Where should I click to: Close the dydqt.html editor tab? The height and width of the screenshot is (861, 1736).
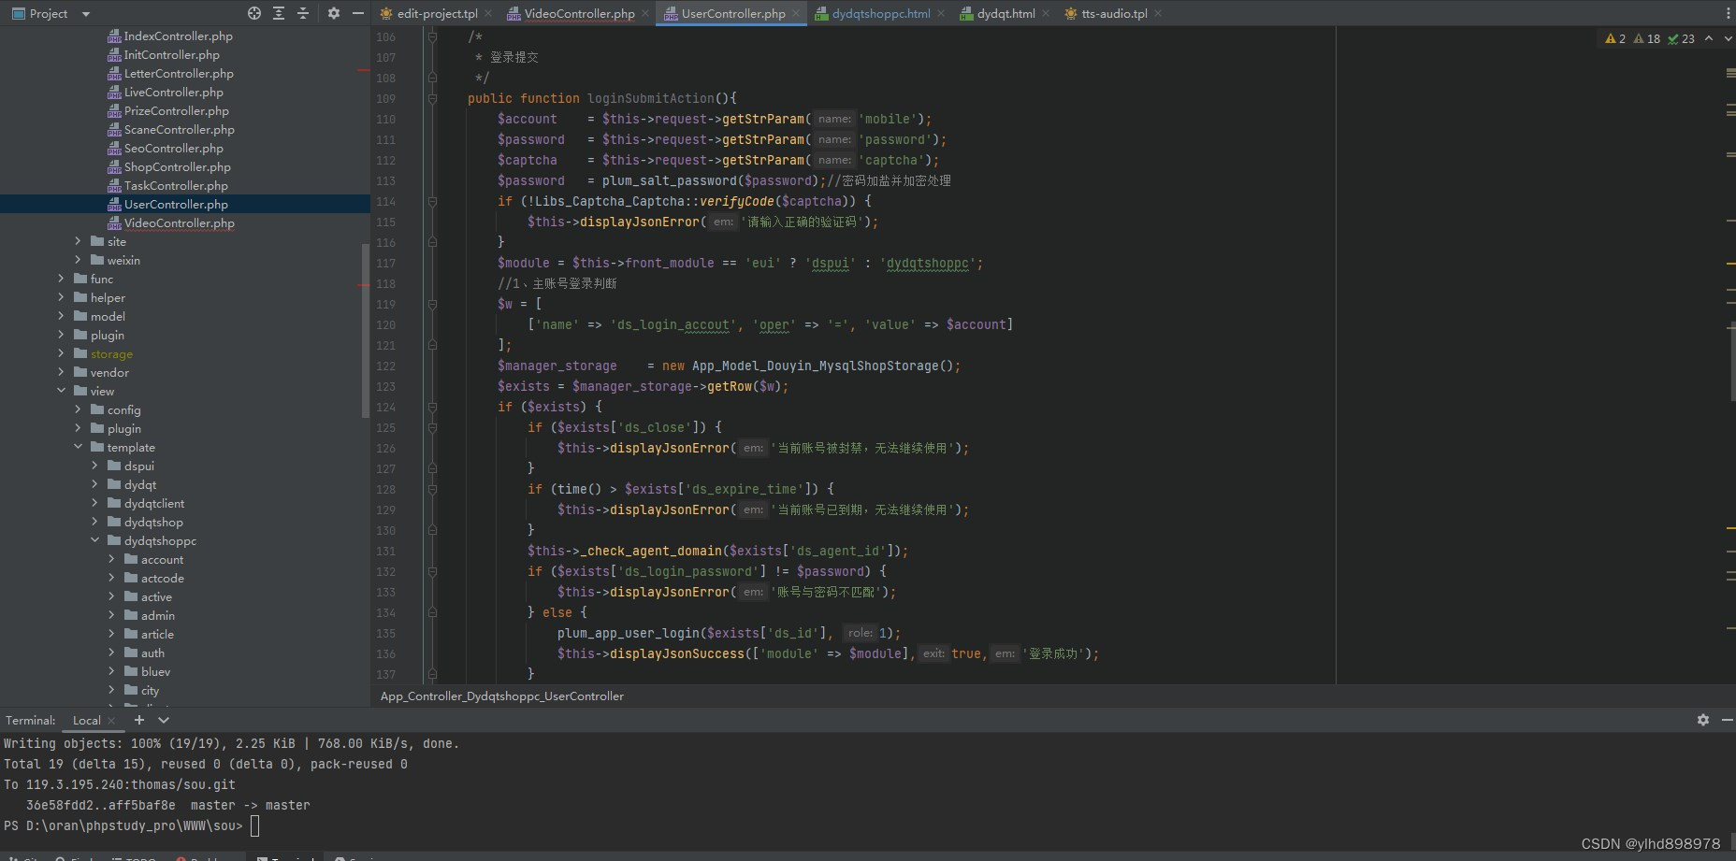1045,13
